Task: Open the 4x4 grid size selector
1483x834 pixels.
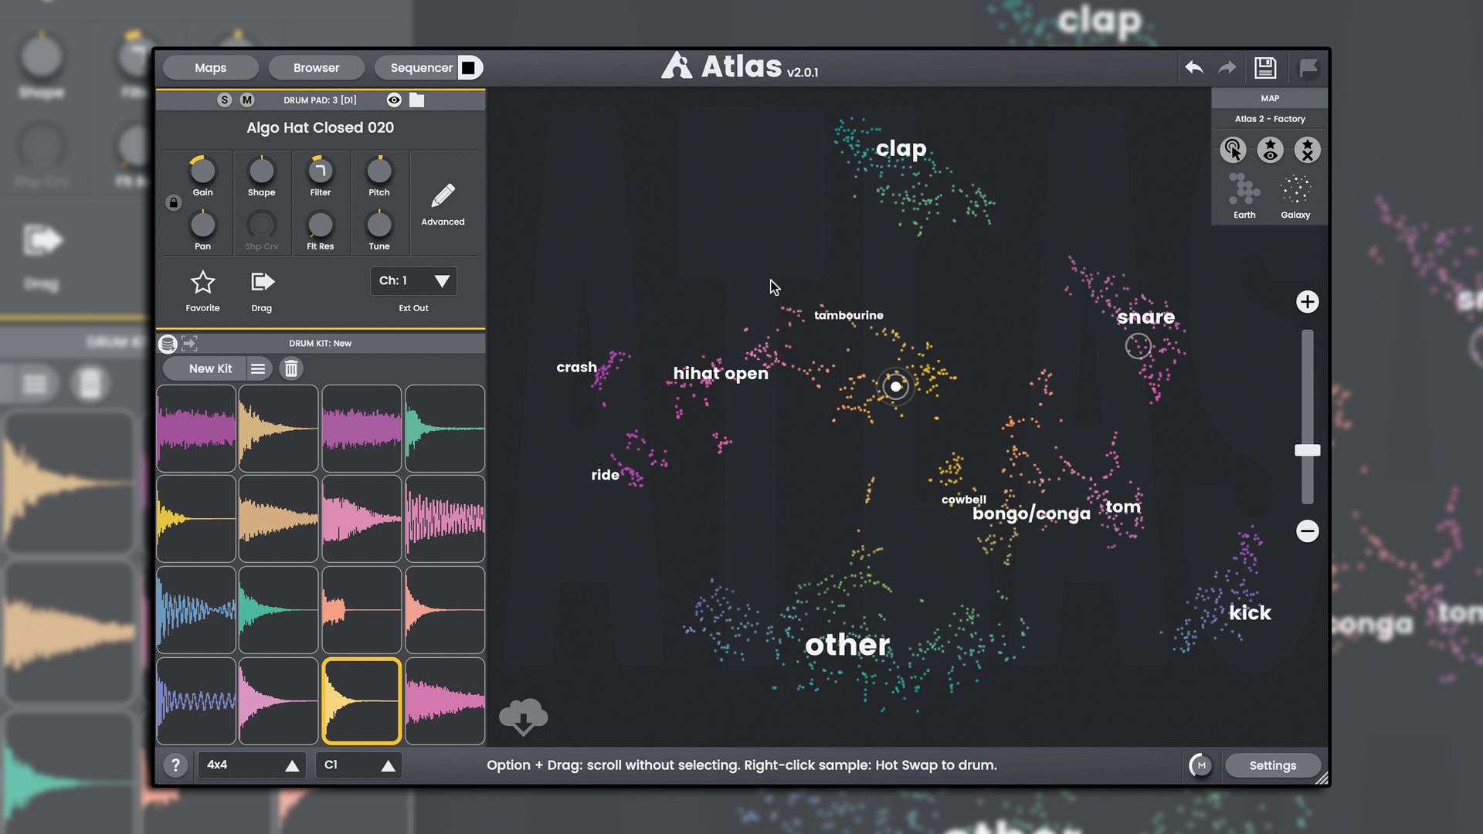Action: coord(251,764)
